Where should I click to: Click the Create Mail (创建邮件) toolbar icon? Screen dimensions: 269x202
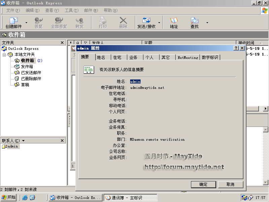(13, 23)
